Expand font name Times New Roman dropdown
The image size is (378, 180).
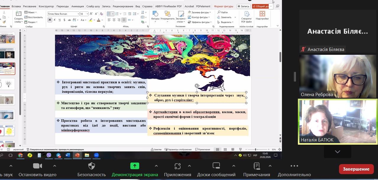coord(78,14)
